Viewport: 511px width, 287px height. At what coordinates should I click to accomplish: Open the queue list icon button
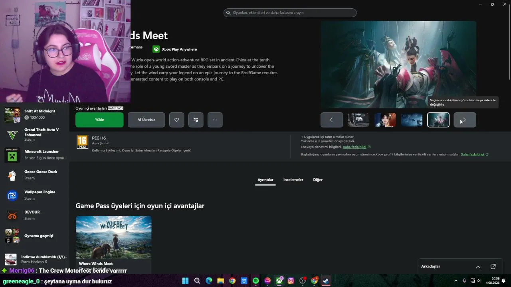(x=196, y=120)
